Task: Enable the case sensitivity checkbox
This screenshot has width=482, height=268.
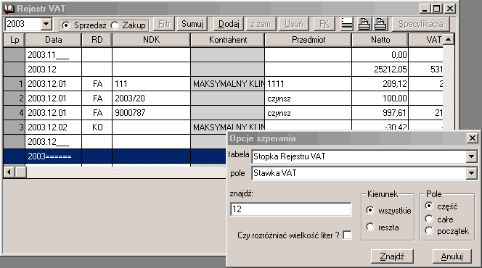Action: (348, 235)
